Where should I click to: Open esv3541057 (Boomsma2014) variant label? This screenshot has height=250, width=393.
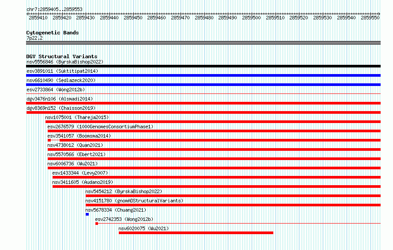[79, 136]
